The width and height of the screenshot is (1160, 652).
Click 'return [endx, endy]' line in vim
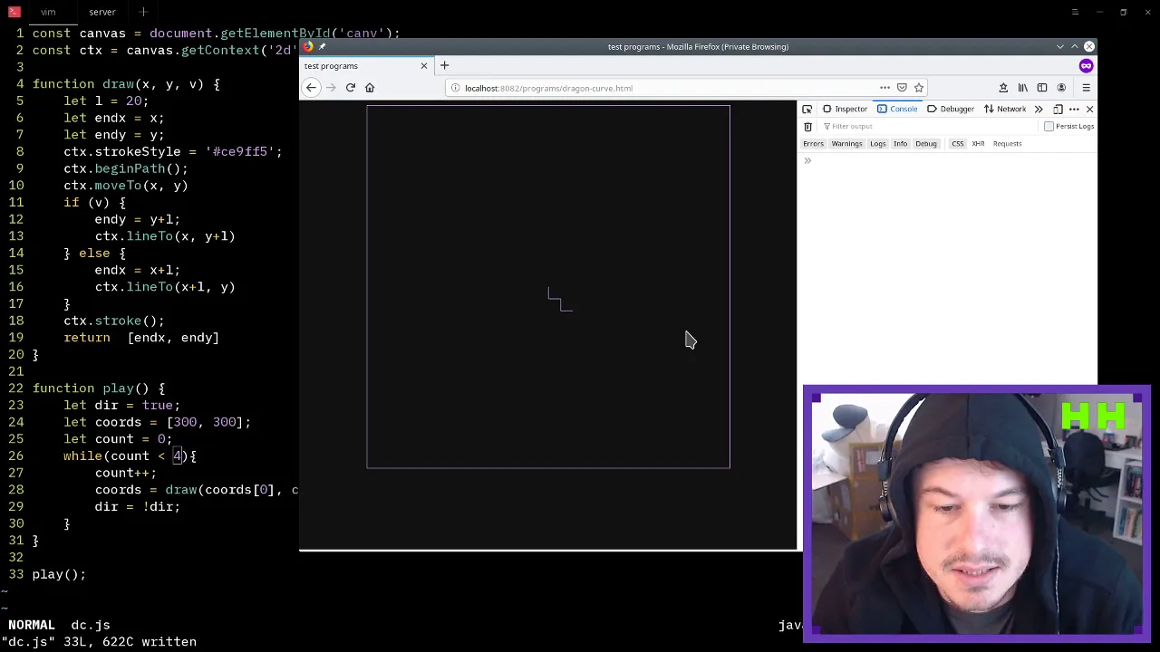tap(141, 338)
